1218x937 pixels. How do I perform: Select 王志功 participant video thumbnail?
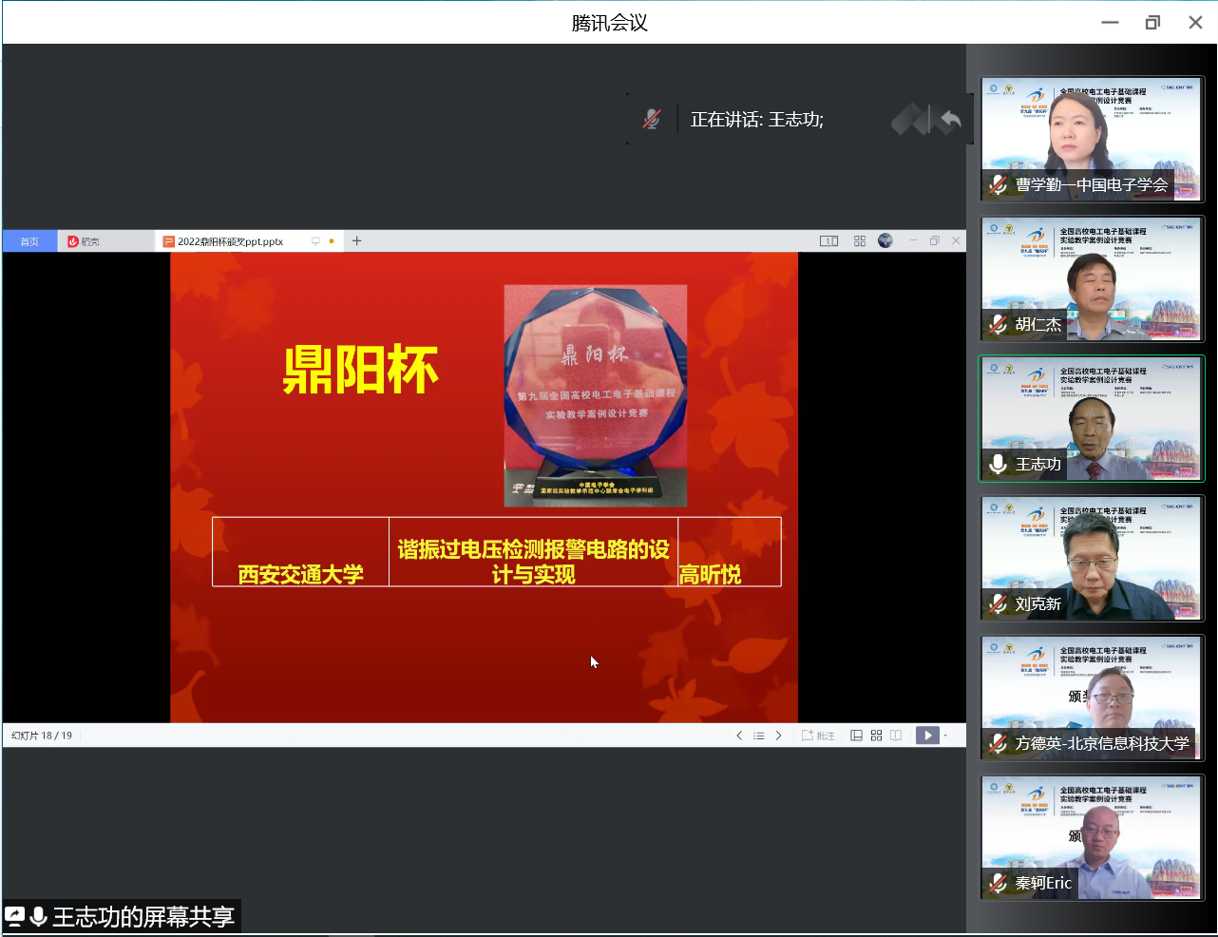1092,419
